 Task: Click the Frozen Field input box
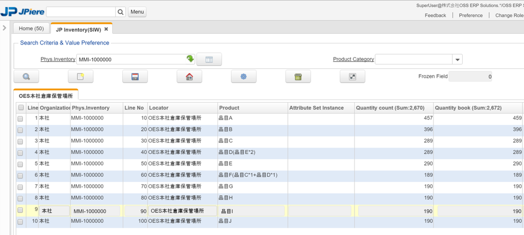(471, 77)
